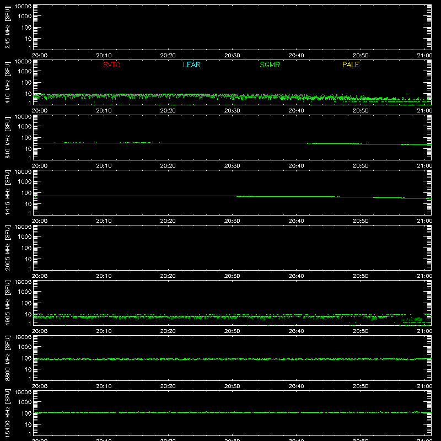Screen dimensions: 441x441
Task: Click the 100 y-axis label of the 610 MHz plot
Action: click(x=26, y=138)
